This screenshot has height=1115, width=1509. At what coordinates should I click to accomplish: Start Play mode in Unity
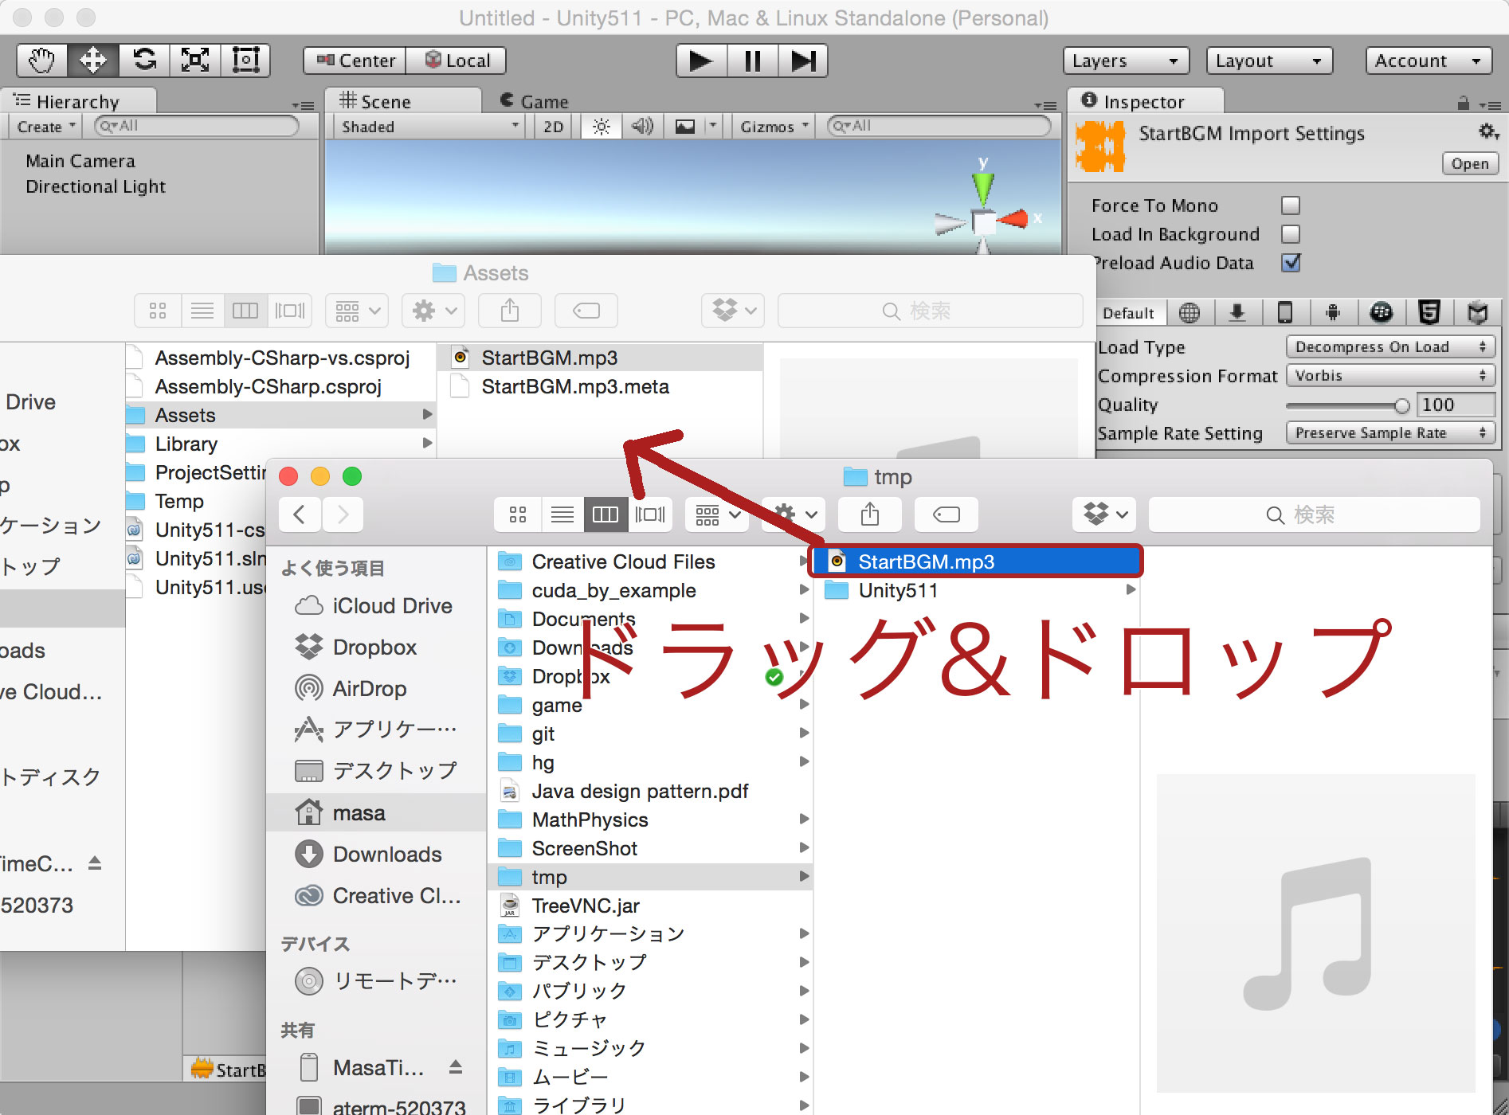[701, 61]
